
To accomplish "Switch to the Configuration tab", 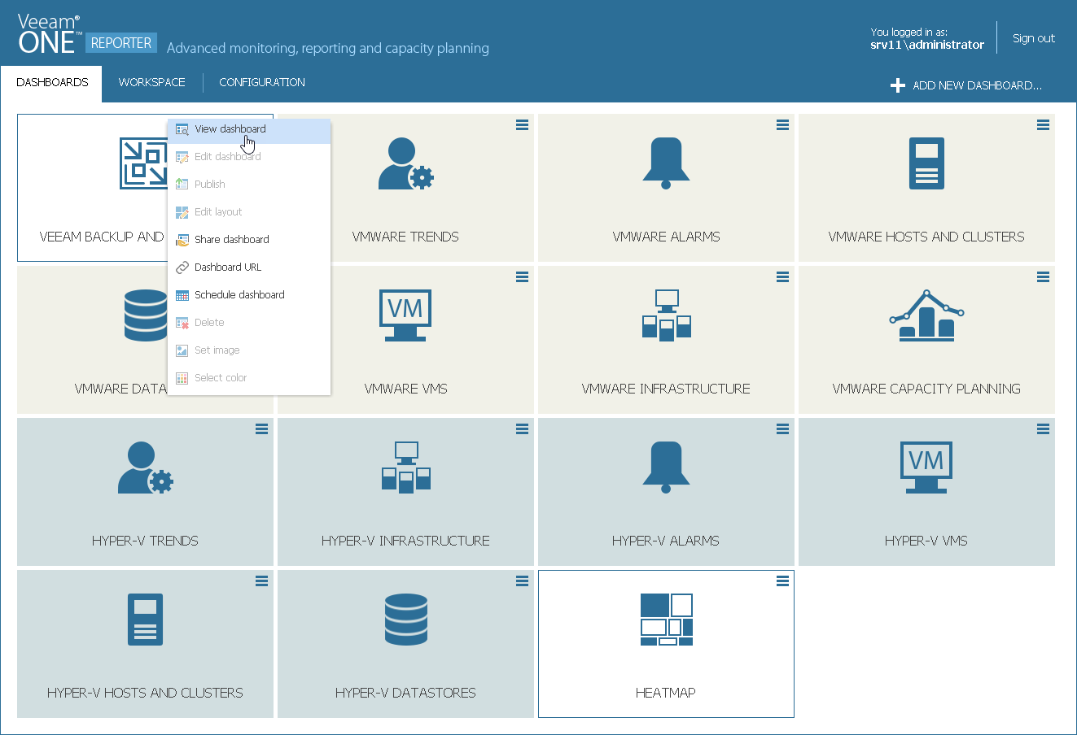I will pyautogui.click(x=262, y=83).
